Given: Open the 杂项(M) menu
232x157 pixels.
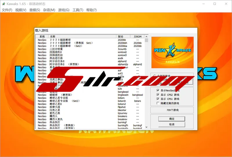Looking at the screenshot, I should [48, 10].
